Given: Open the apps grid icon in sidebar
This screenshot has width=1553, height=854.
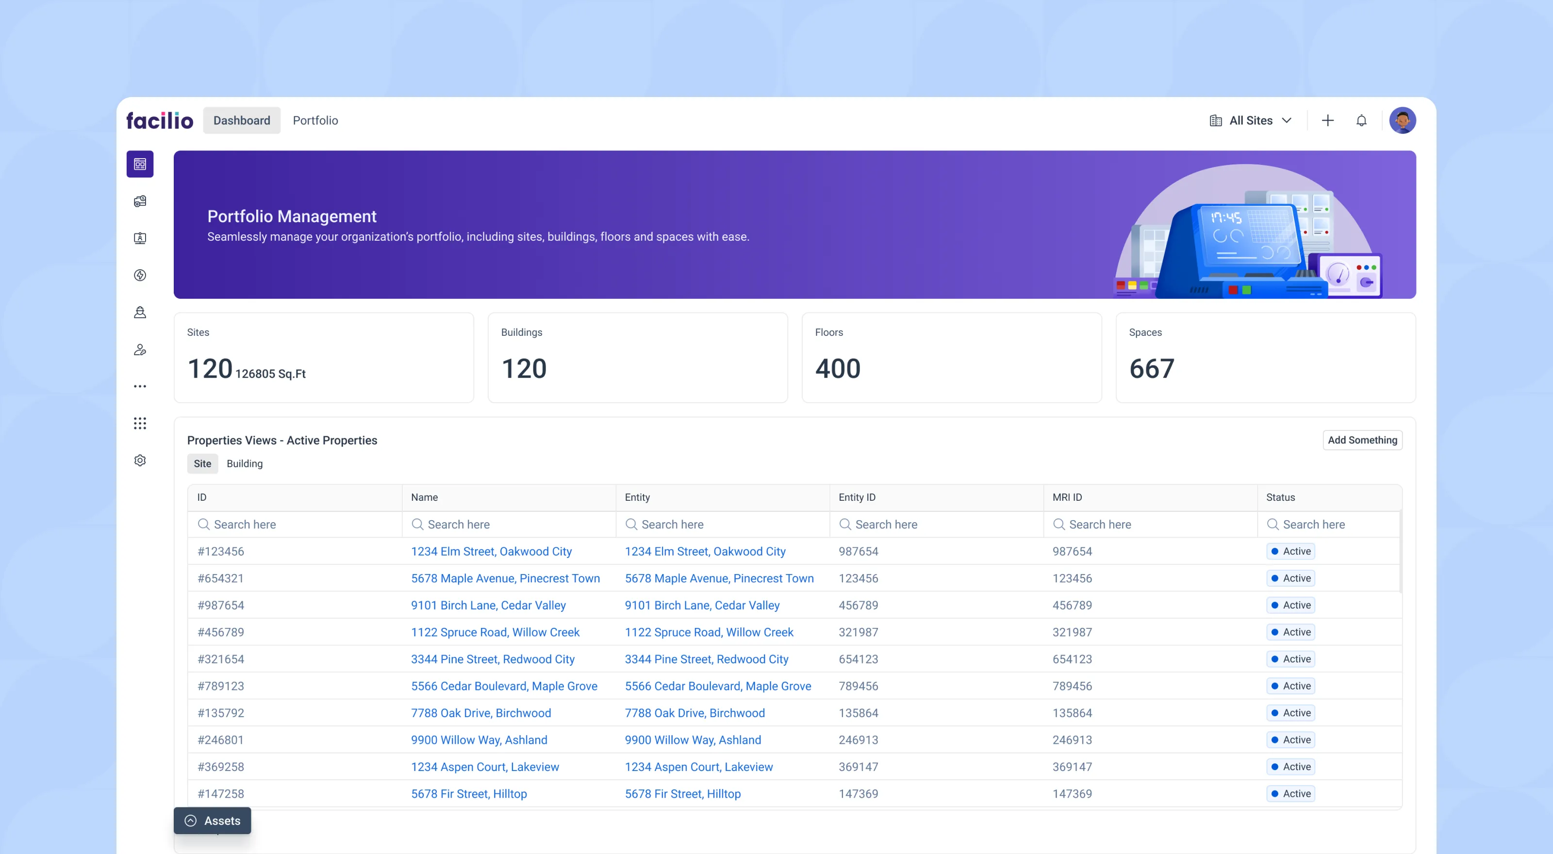Looking at the screenshot, I should [140, 423].
